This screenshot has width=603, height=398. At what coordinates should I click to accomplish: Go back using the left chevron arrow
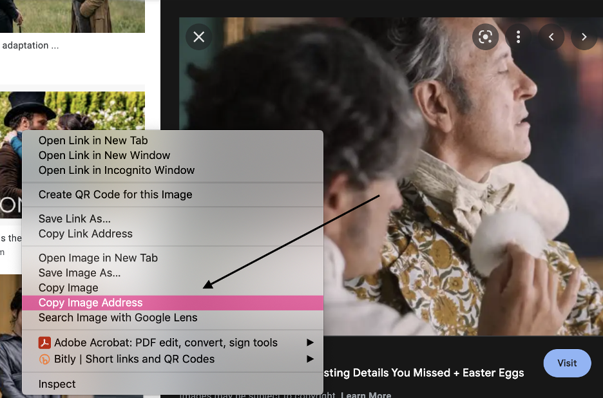(551, 37)
